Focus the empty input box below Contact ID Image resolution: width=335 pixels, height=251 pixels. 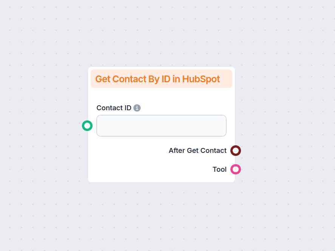coord(161,126)
